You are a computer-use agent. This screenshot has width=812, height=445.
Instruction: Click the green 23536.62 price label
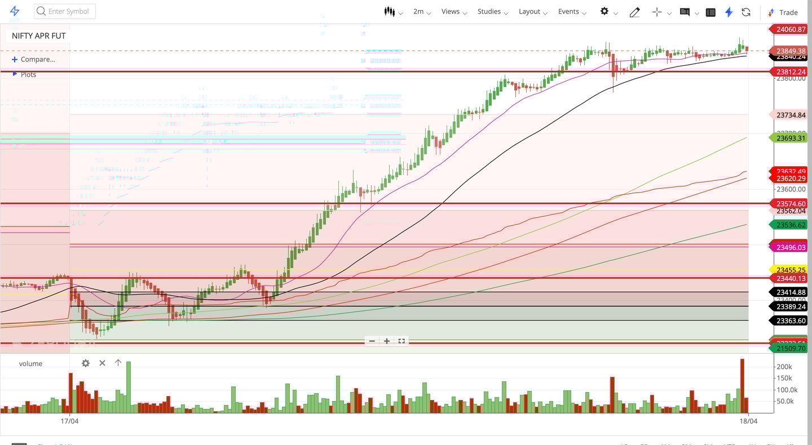pos(789,225)
